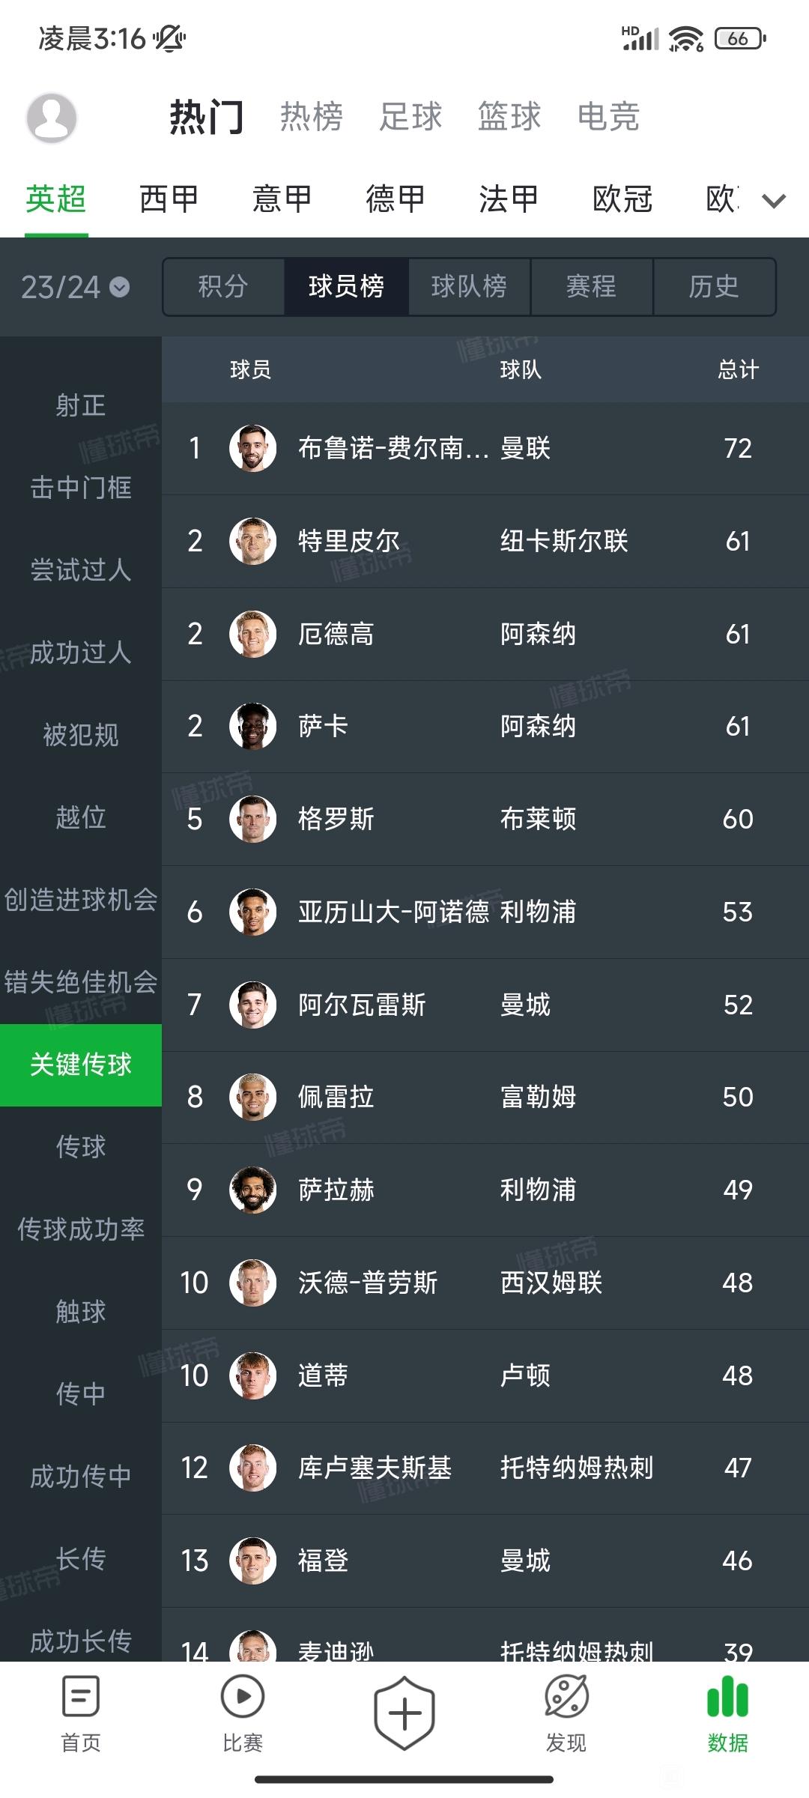Tap Salah's player photo
The height and width of the screenshot is (1798, 809).
pos(253,1190)
